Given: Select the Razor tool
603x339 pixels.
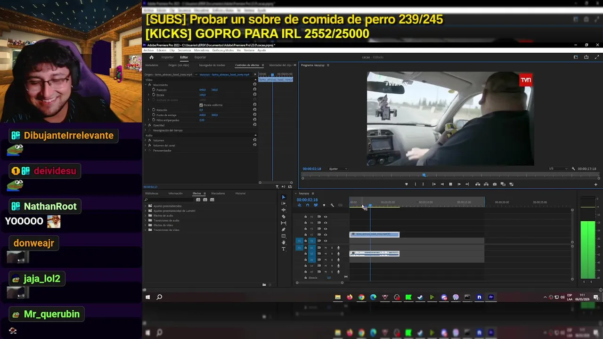Looking at the screenshot, I should click(283, 217).
